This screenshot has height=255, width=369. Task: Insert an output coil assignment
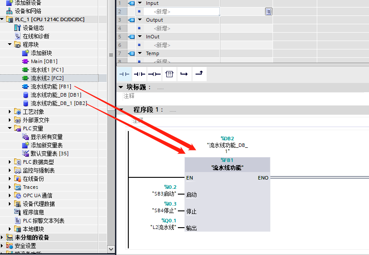tap(154, 74)
